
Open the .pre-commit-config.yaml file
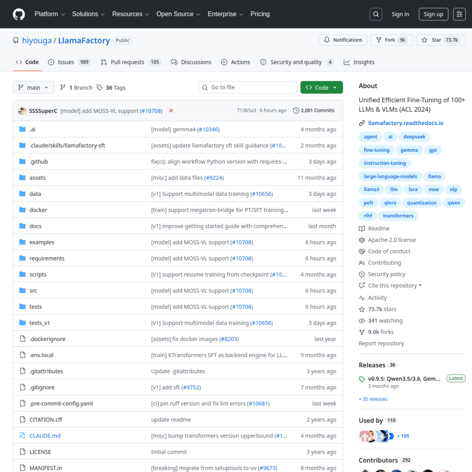(x=61, y=404)
